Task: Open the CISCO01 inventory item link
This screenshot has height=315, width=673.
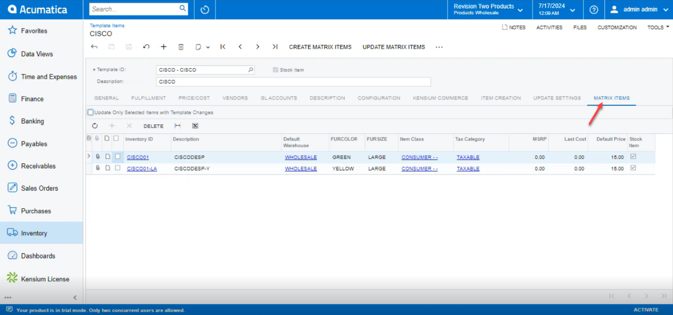Action: (138, 157)
